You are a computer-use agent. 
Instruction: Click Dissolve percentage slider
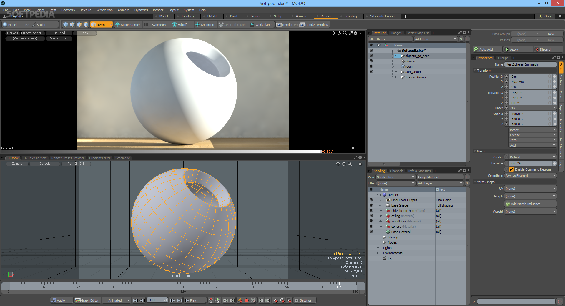point(531,163)
